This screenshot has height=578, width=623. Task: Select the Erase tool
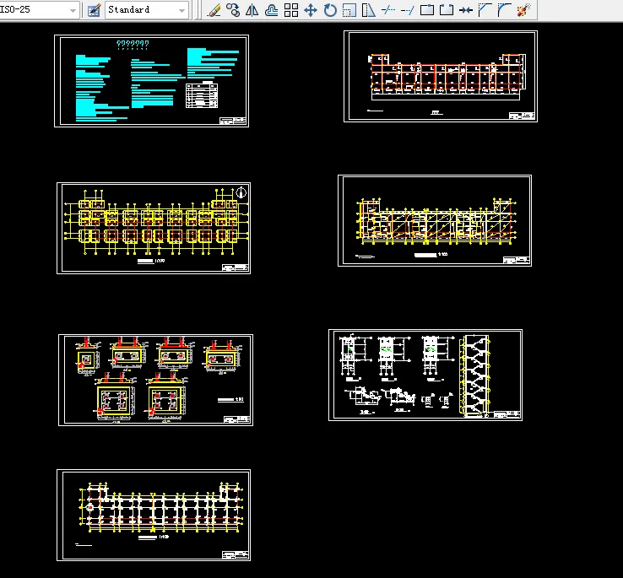click(214, 10)
